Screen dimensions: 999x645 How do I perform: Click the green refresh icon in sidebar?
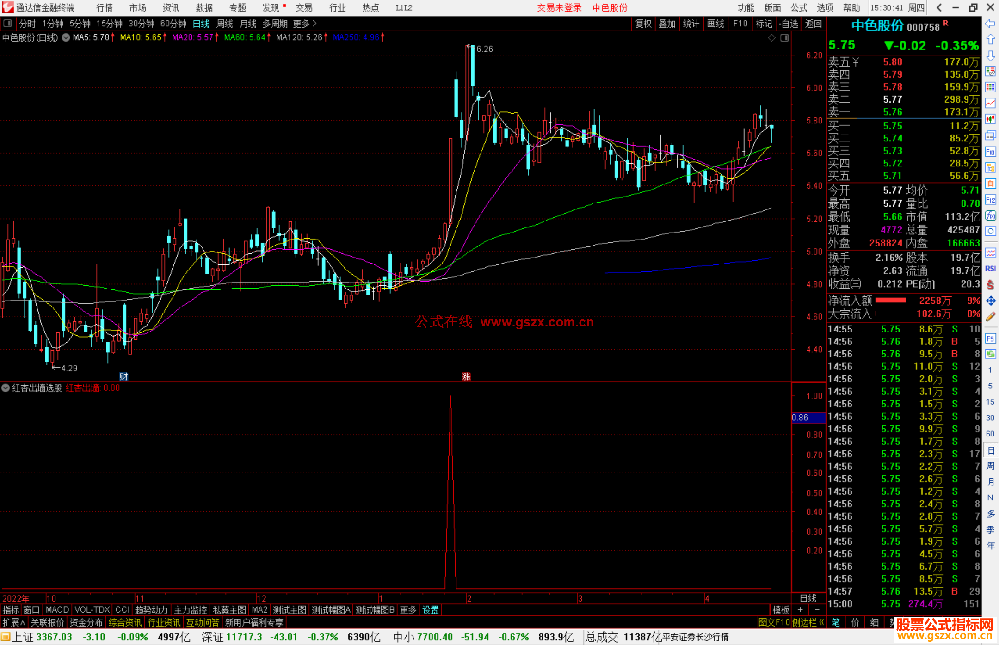click(x=990, y=354)
